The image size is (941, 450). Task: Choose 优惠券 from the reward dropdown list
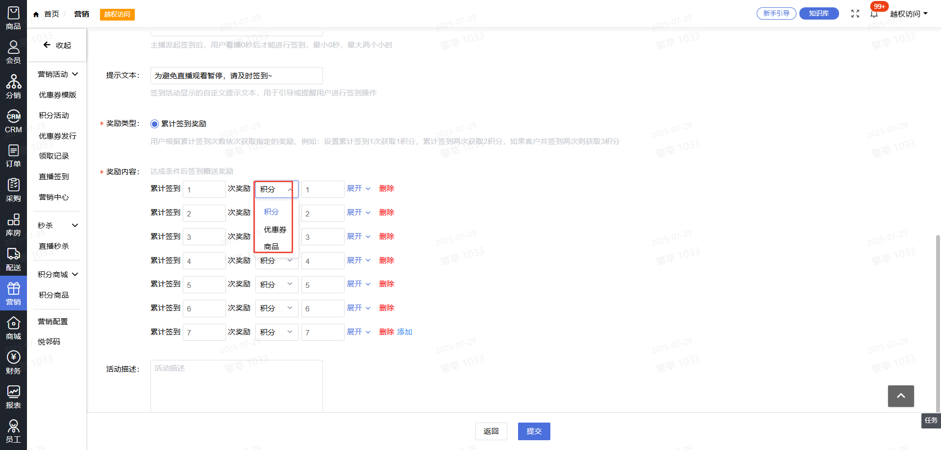point(275,230)
